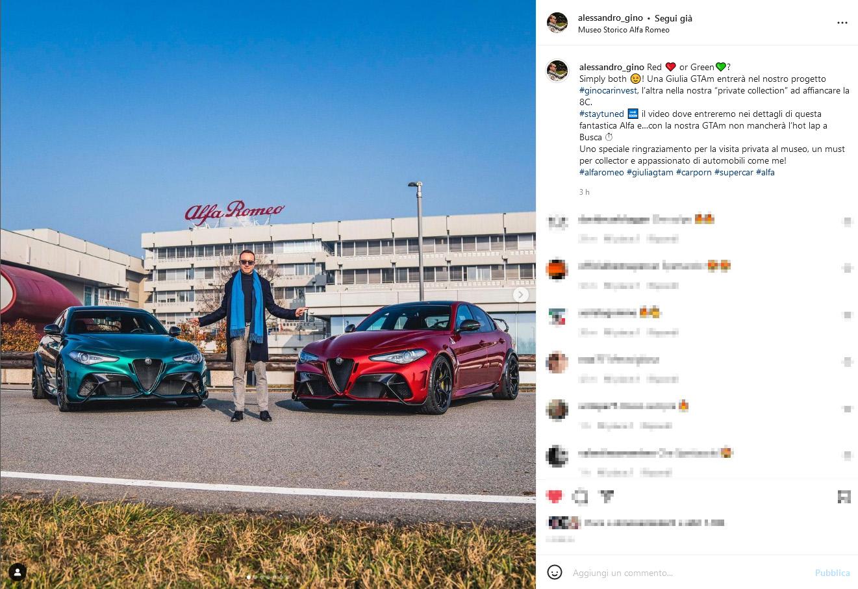Open alessandro_gino header profile picture
Screen dimensions: 858x589
(x=557, y=23)
